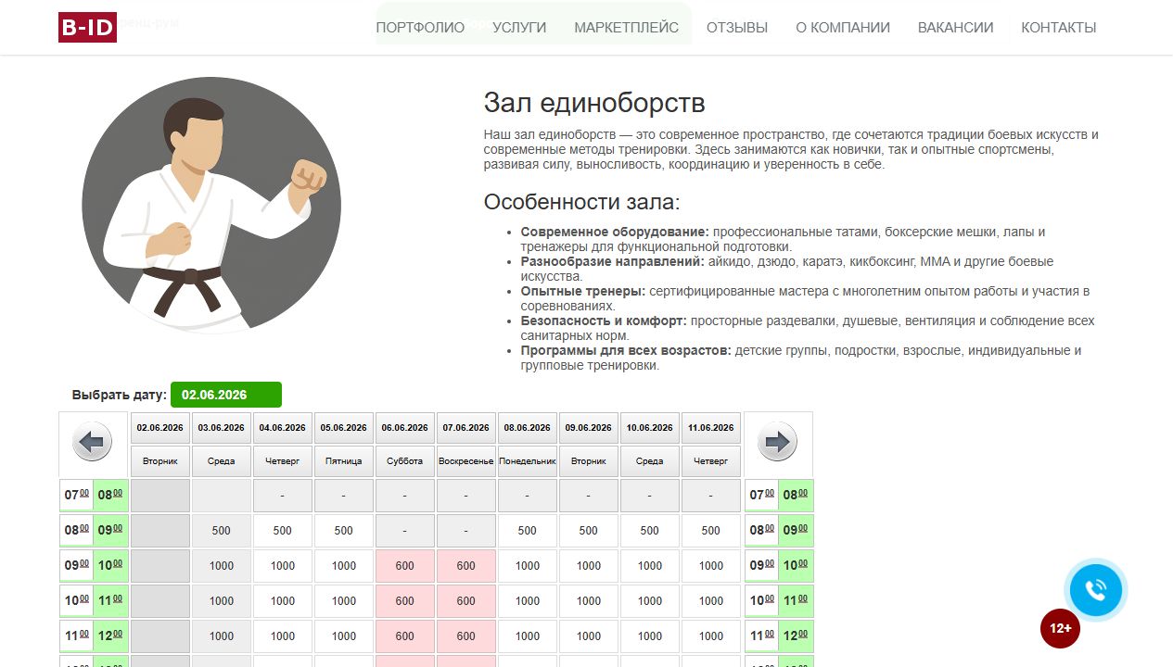Click the Зал единоборств heading

[594, 103]
